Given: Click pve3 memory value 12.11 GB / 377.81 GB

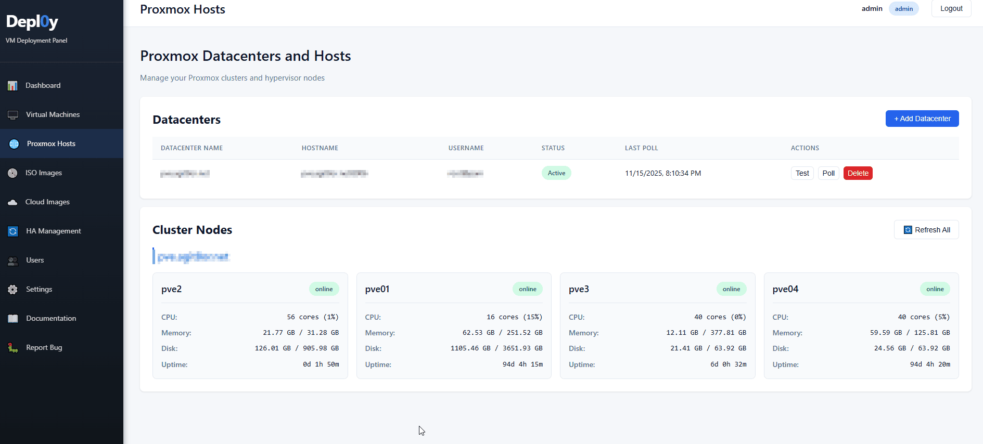Looking at the screenshot, I should click(x=706, y=333).
